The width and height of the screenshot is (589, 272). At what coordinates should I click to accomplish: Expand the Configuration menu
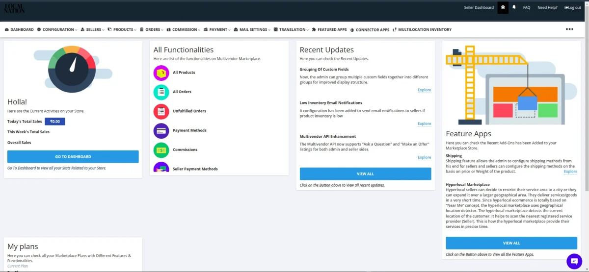click(x=57, y=29)
